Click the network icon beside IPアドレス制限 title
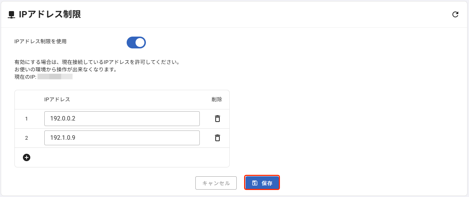 pyautogui.click(x=11, y=15)
